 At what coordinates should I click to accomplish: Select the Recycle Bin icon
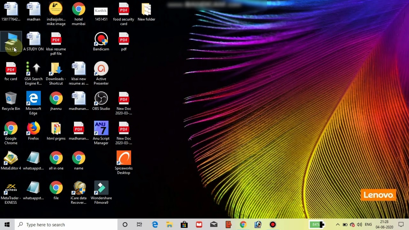(11, 101)
